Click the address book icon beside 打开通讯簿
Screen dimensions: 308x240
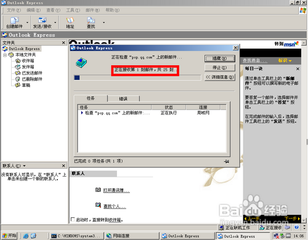[98, 190]
